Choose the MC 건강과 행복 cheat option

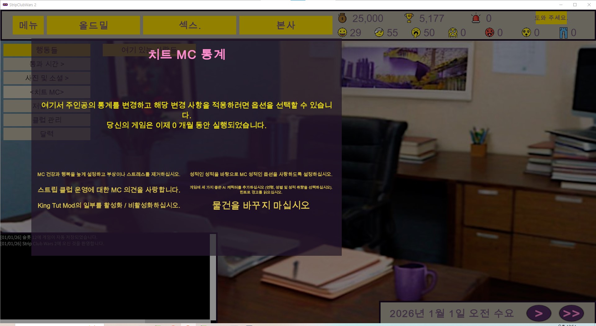pos(109,174)
